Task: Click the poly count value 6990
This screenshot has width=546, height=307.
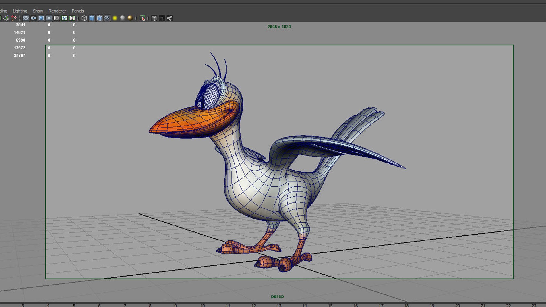Action: coord(20,40)
